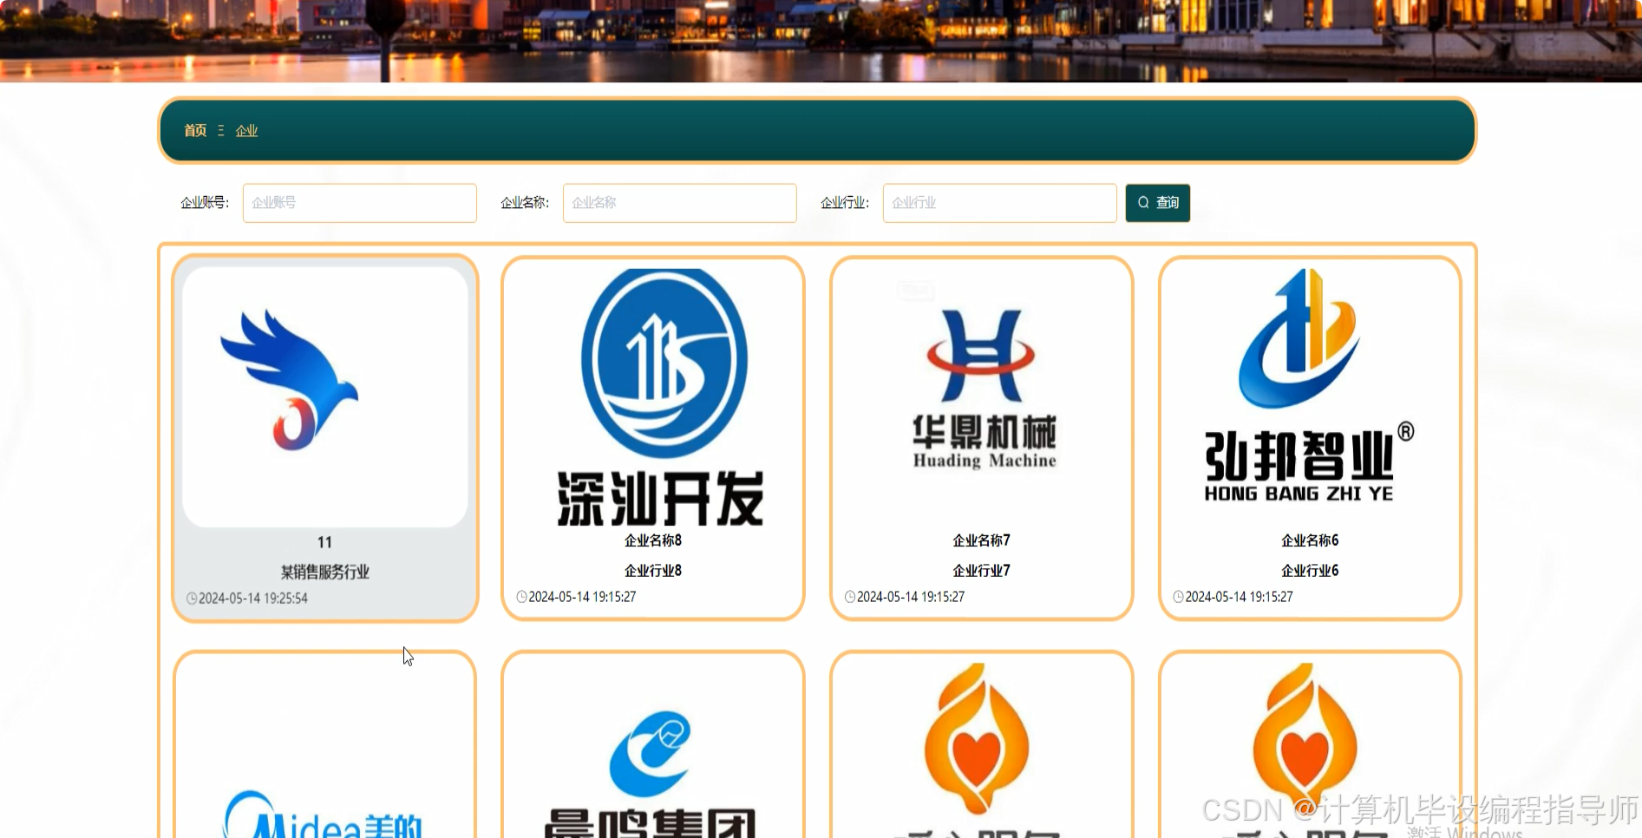
Task: Open the 深汕开发 logo thumbnail
Action: [x=653, y=397]
